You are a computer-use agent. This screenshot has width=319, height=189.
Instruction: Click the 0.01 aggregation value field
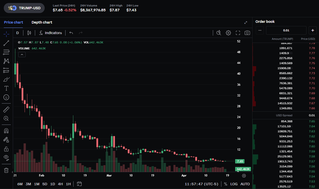click(x=286, y=30)
